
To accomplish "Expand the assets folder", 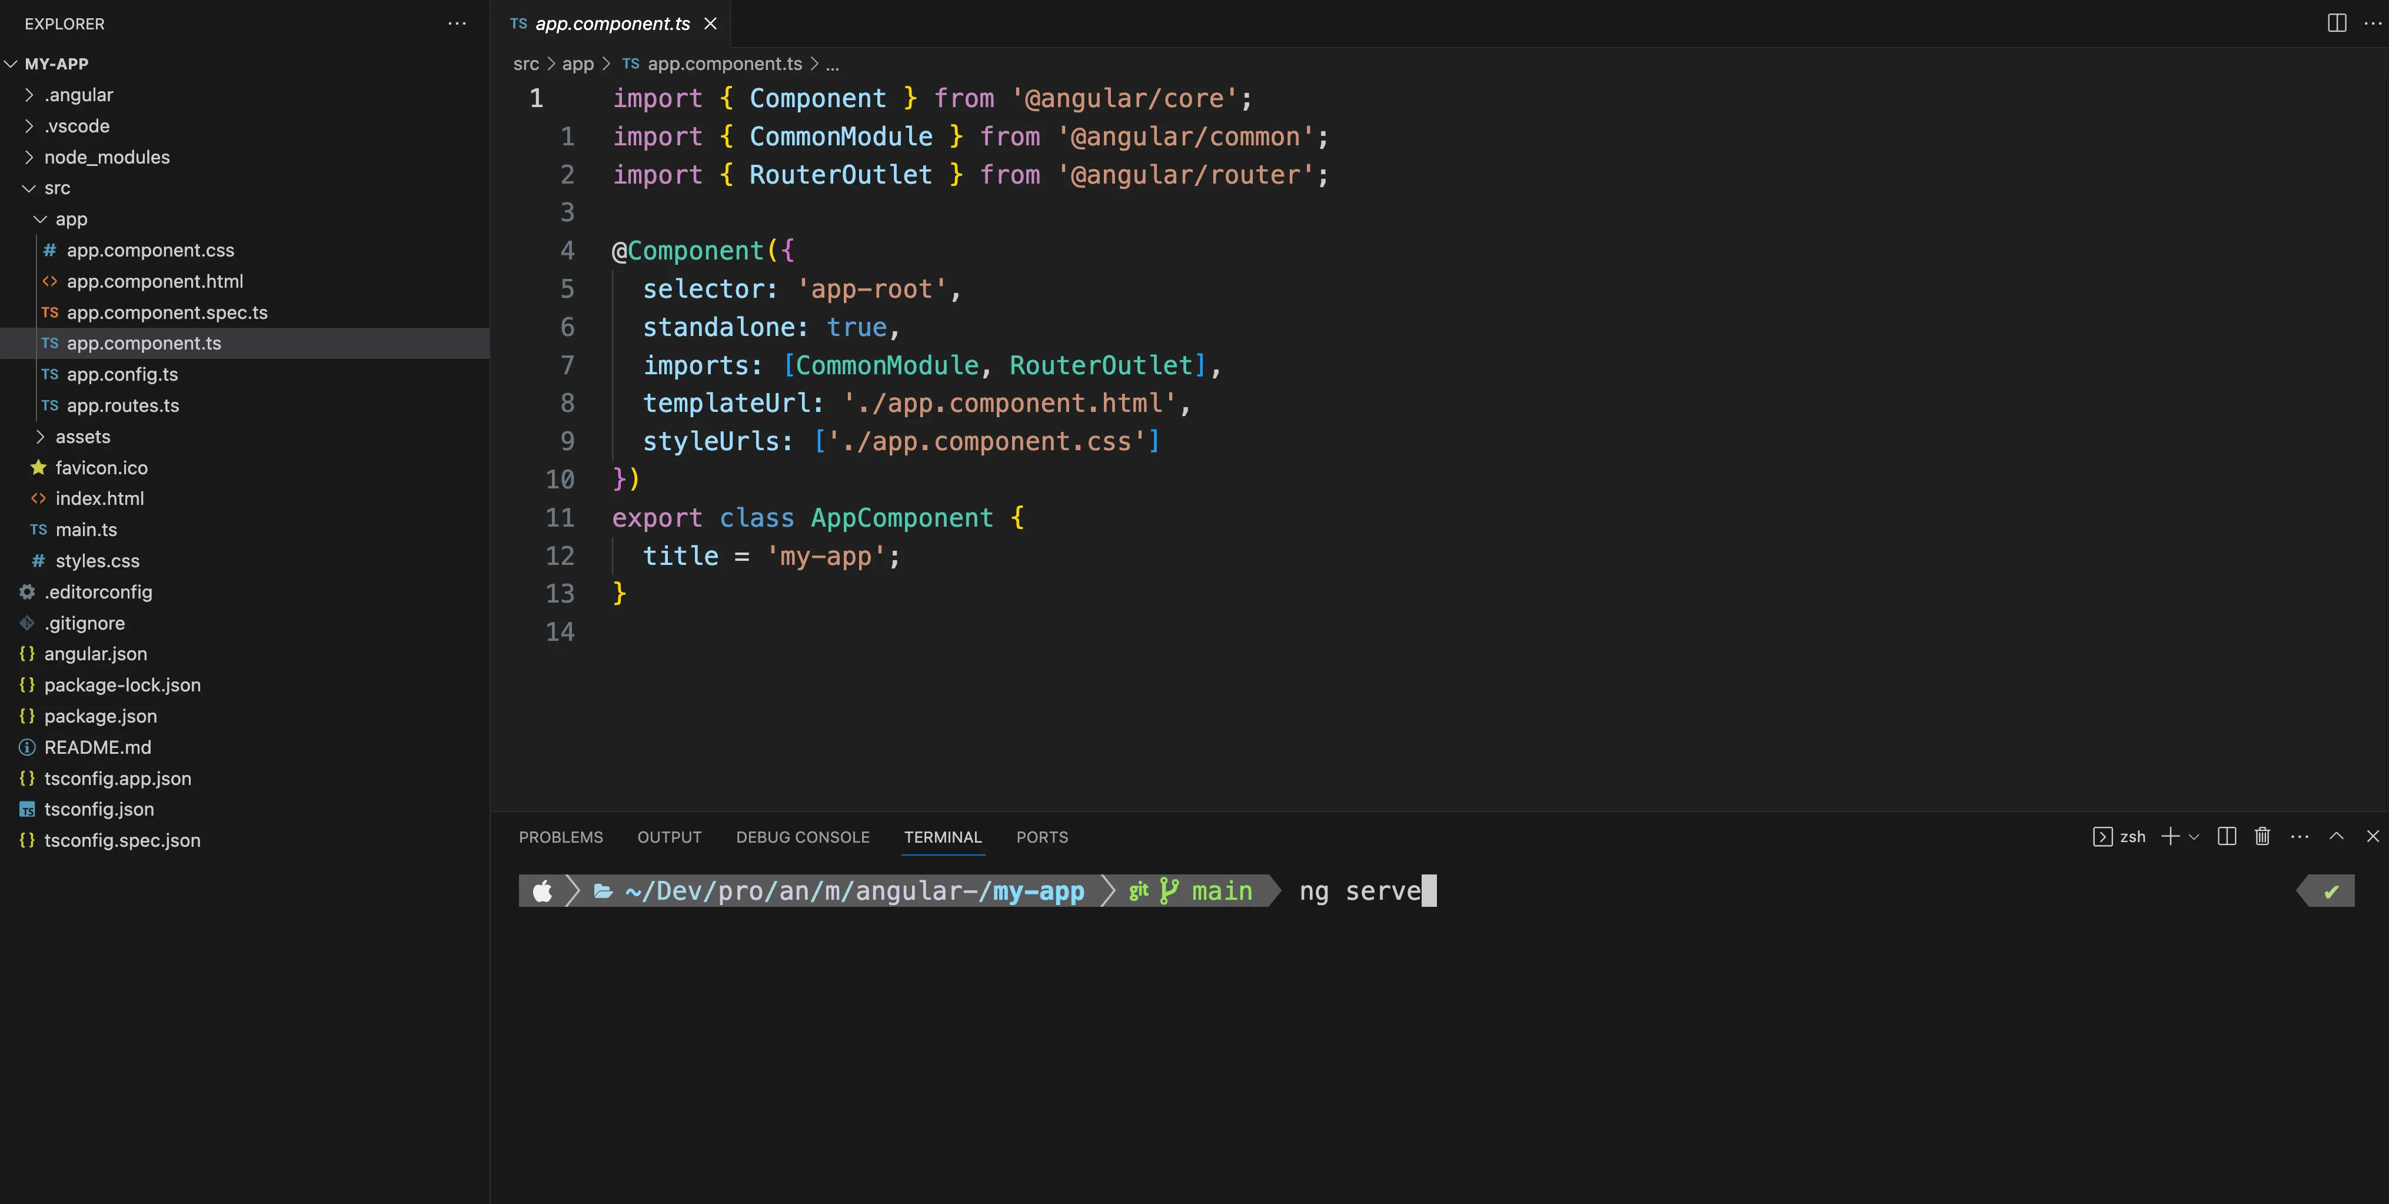I will coord(40,437).
